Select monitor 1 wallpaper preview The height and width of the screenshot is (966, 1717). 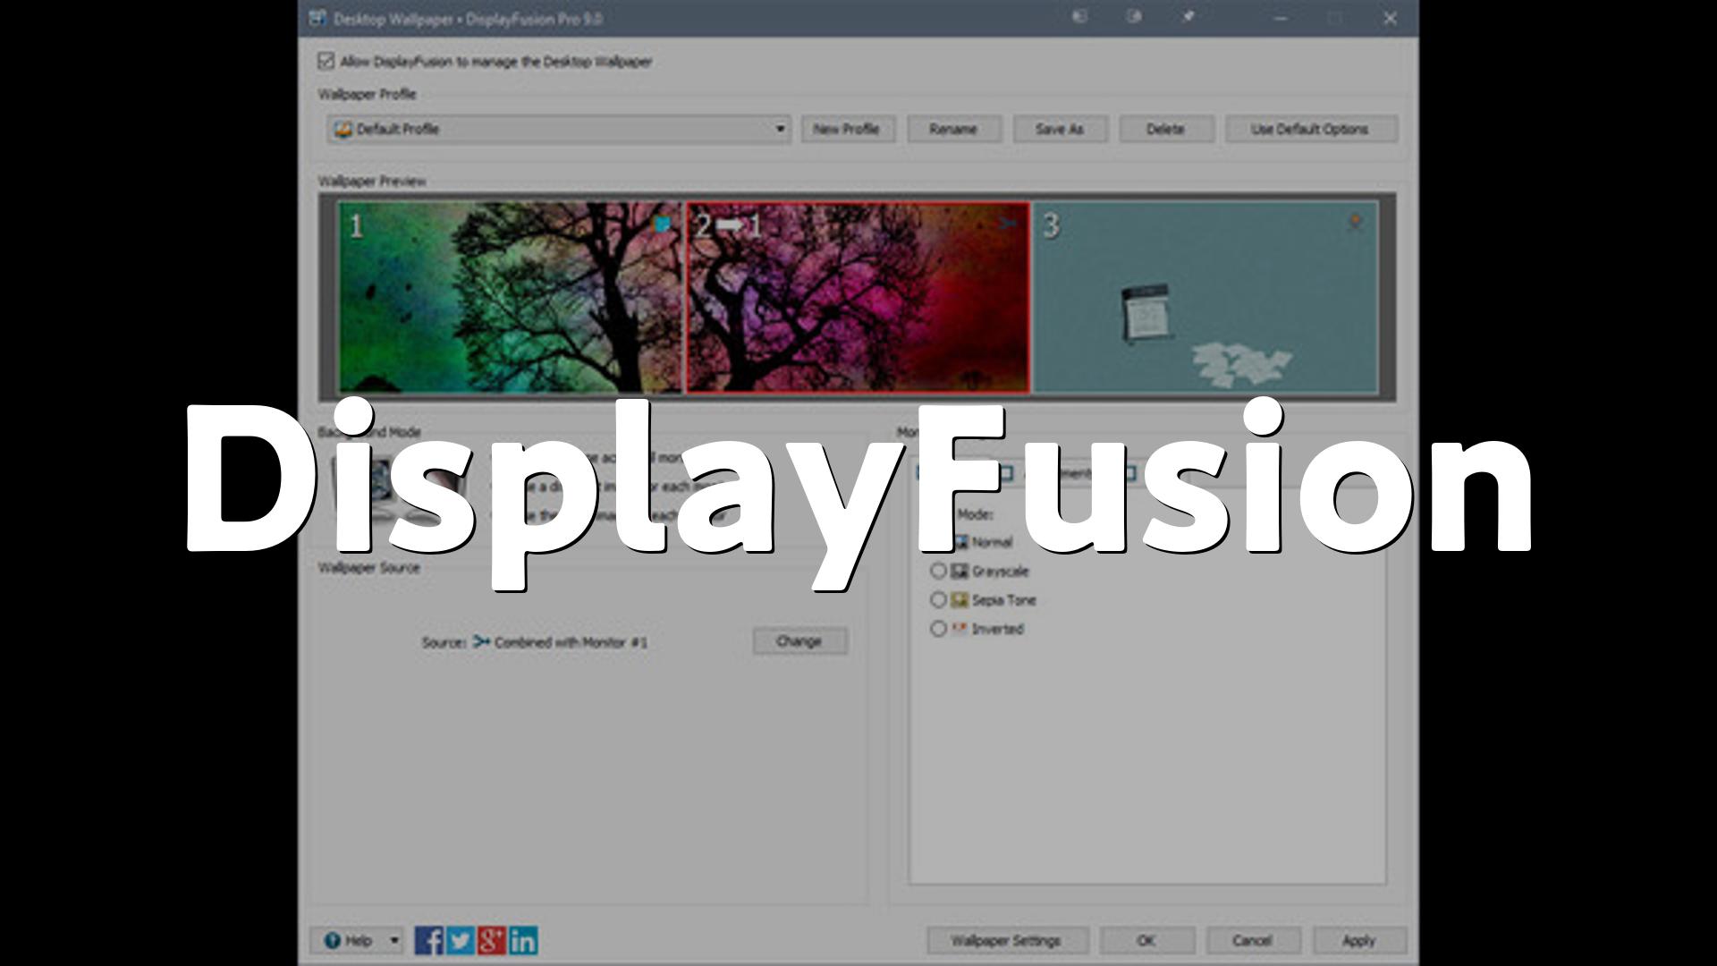(x=510, y=297)
